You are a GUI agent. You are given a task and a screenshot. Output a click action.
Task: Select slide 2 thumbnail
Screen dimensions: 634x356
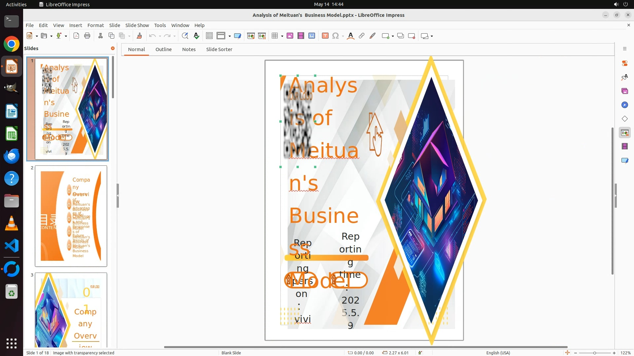click(x=71, y=216)
